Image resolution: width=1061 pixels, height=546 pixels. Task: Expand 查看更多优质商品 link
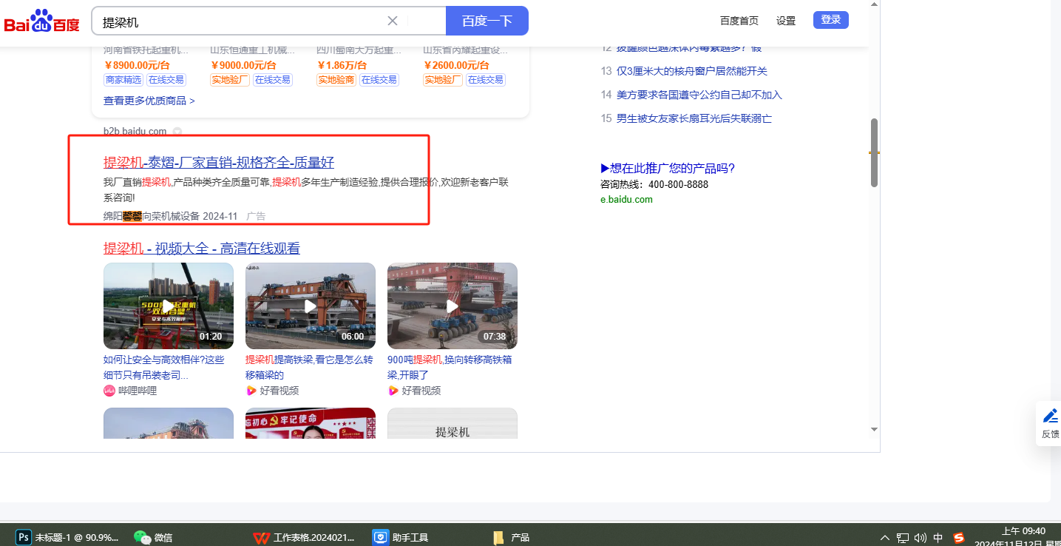149,101
